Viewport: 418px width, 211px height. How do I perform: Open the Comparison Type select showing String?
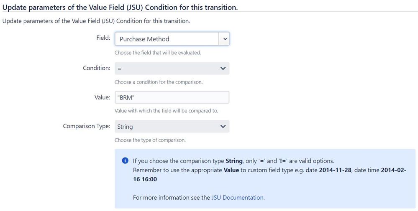click(x=172, y=126)
